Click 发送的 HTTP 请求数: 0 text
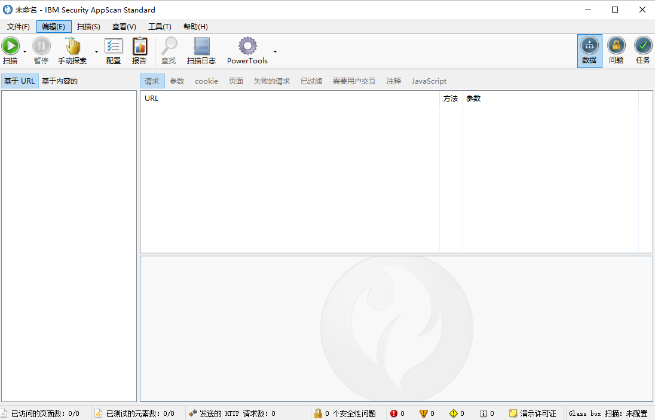 237,413
